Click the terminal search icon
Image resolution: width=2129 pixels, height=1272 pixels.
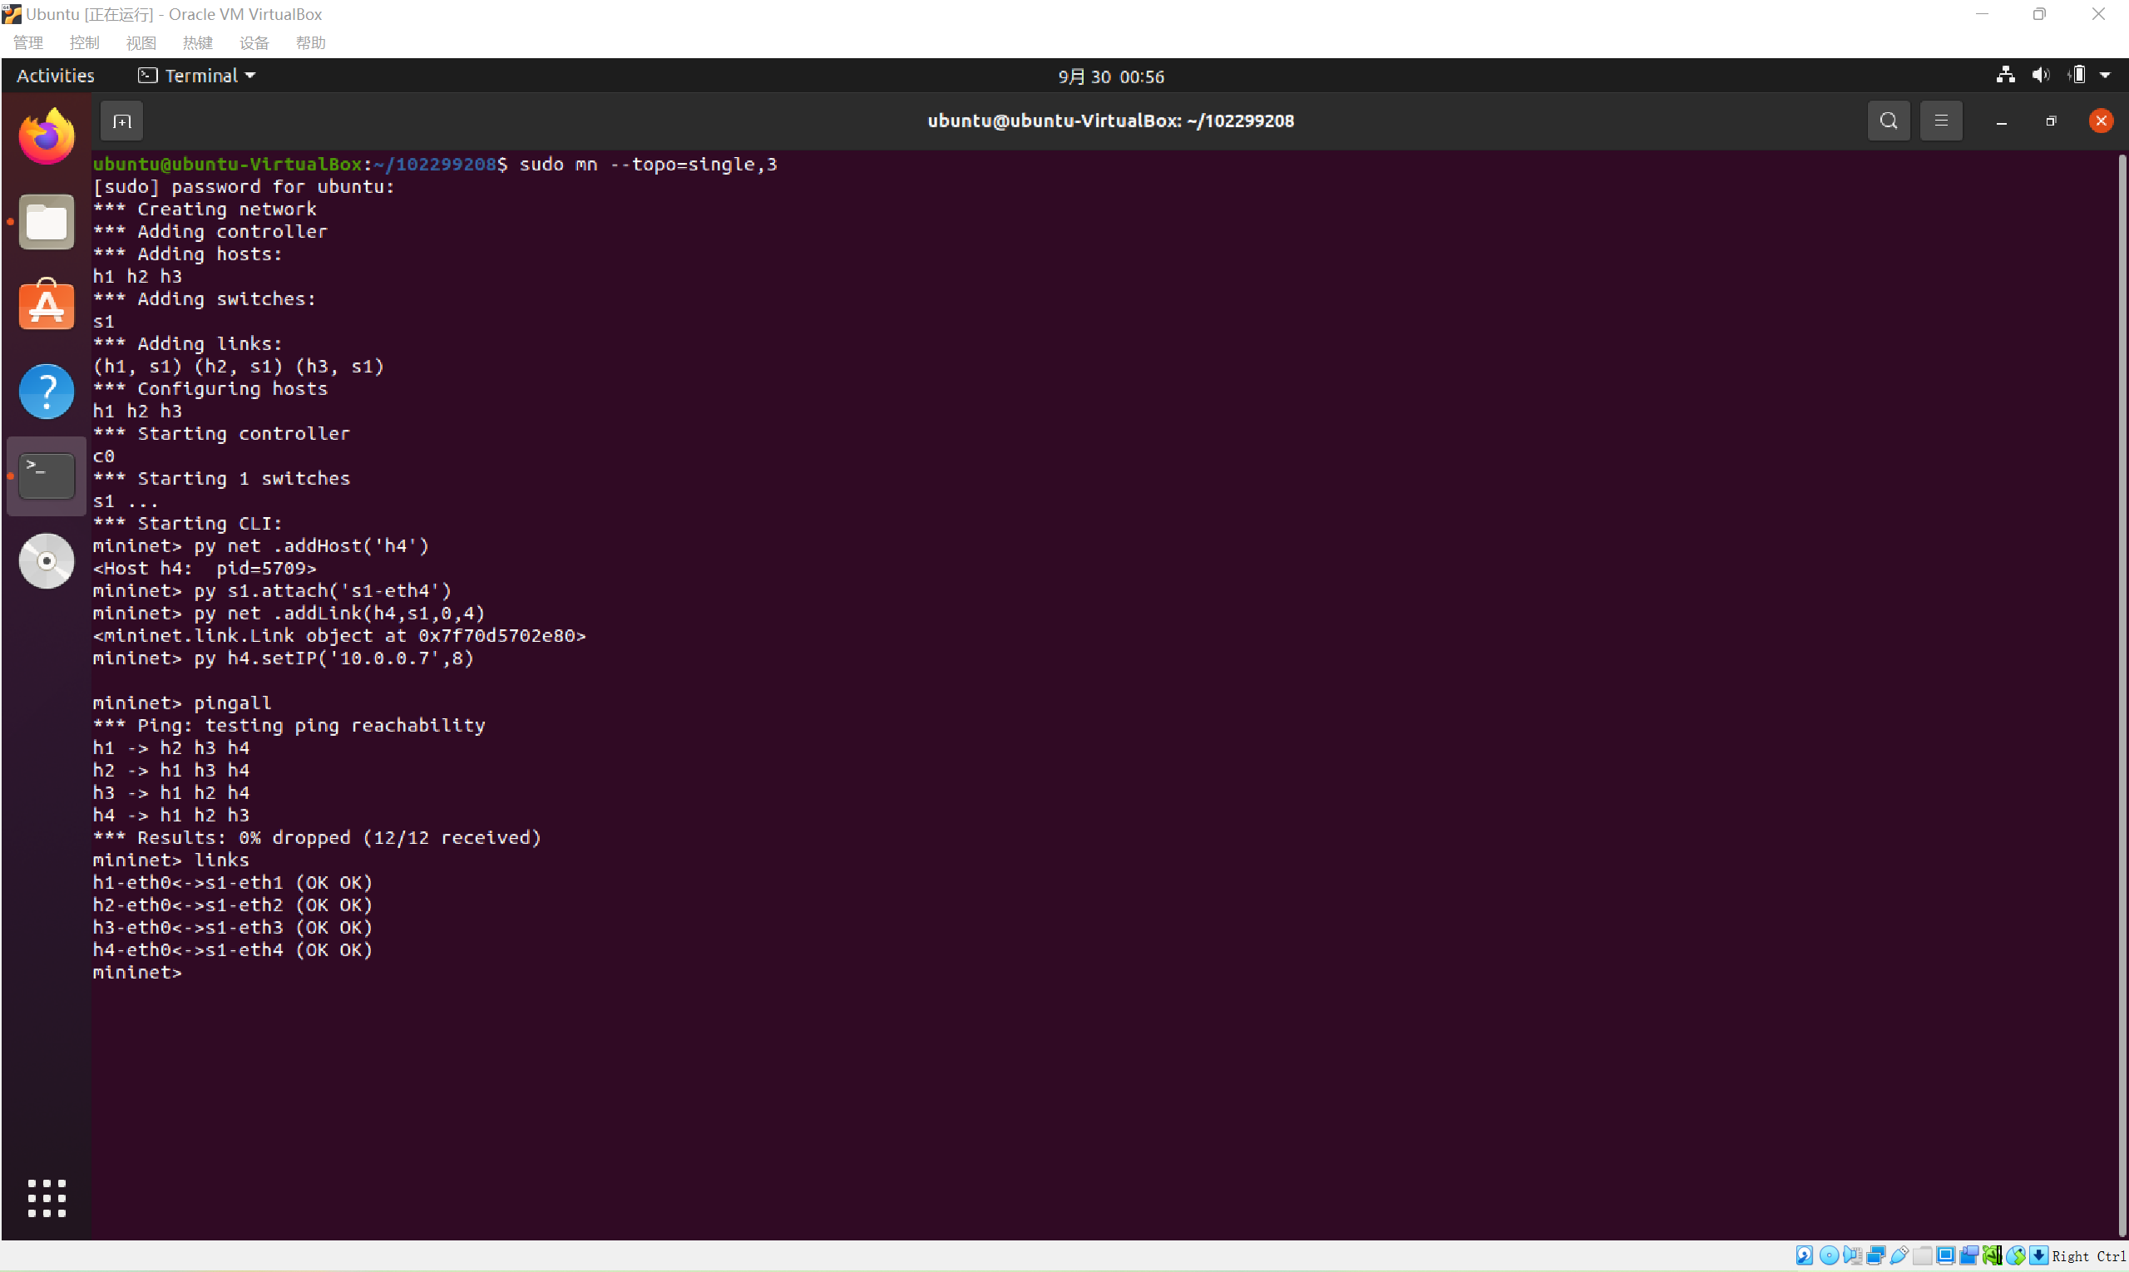pos(1888,121)
